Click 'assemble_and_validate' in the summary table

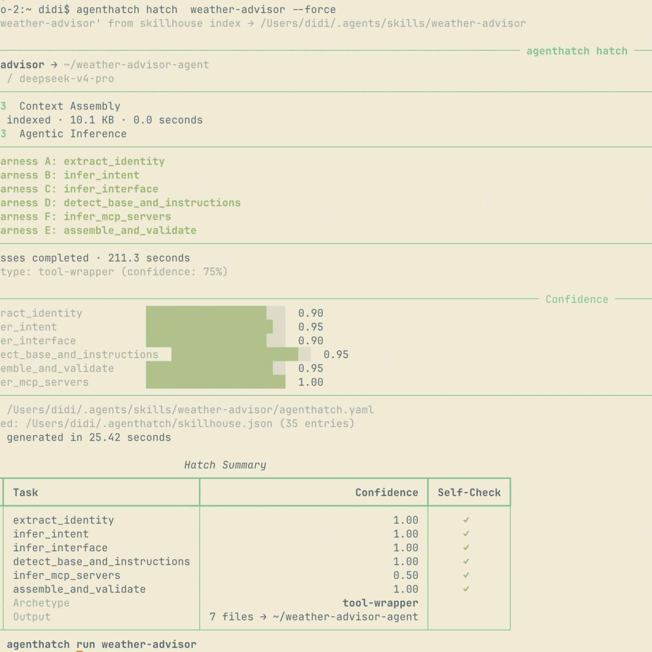point(79,589)
